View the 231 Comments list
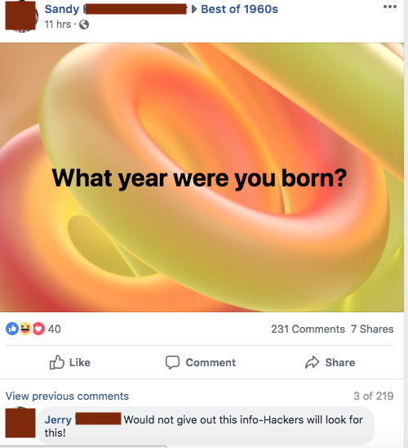Image resolution: width=408 pixels, height=448 pixels. [308, 329]
